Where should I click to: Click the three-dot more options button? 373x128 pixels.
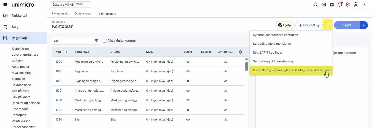(328, 25)
